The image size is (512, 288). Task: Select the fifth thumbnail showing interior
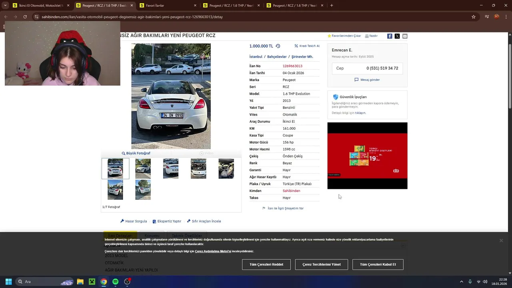tap(226, 168)
